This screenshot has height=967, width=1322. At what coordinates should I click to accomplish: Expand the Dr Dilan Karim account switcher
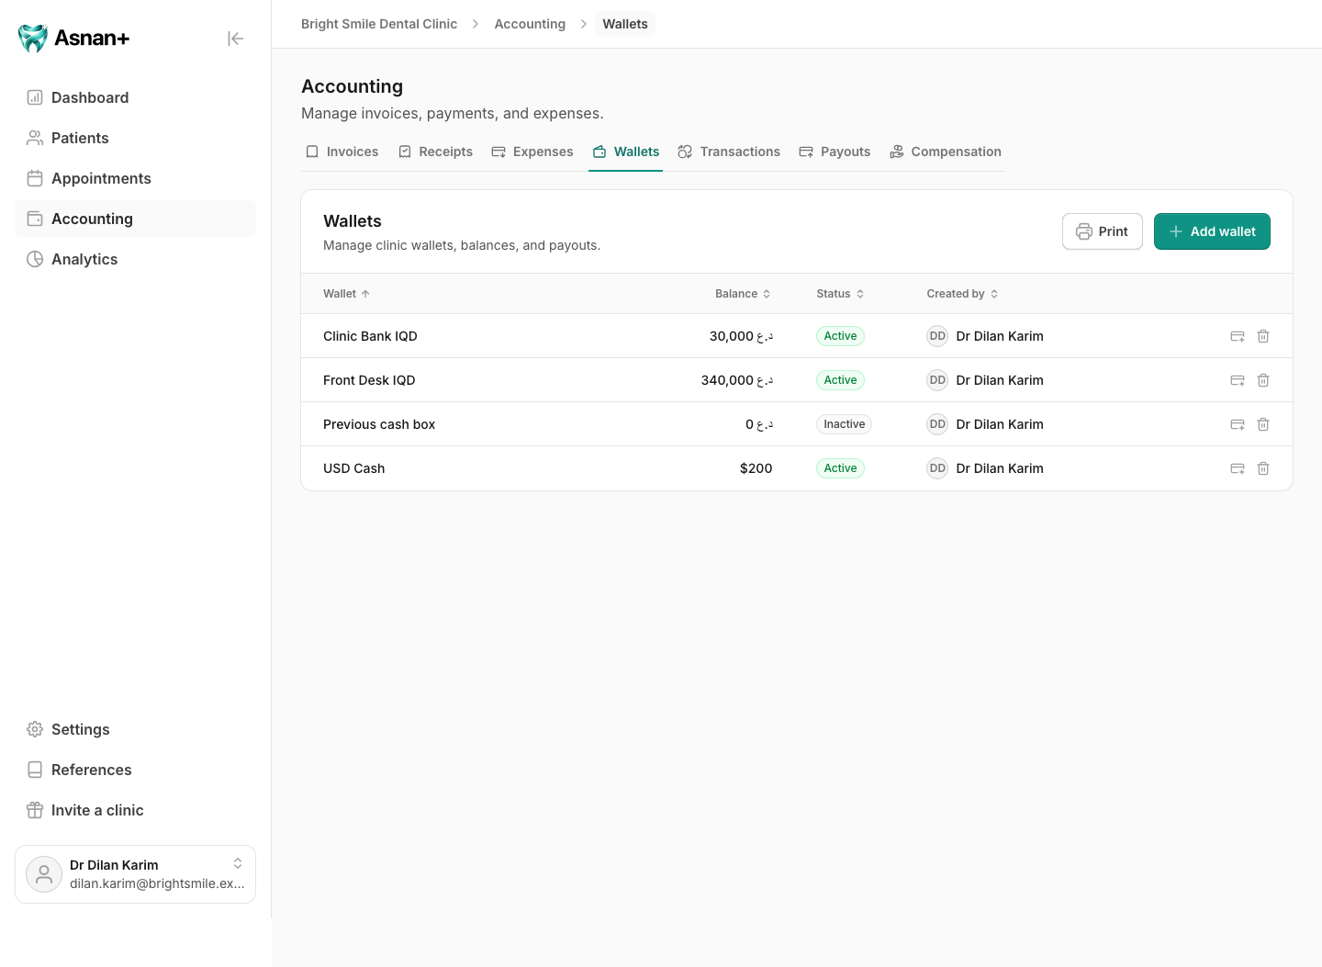238,863
